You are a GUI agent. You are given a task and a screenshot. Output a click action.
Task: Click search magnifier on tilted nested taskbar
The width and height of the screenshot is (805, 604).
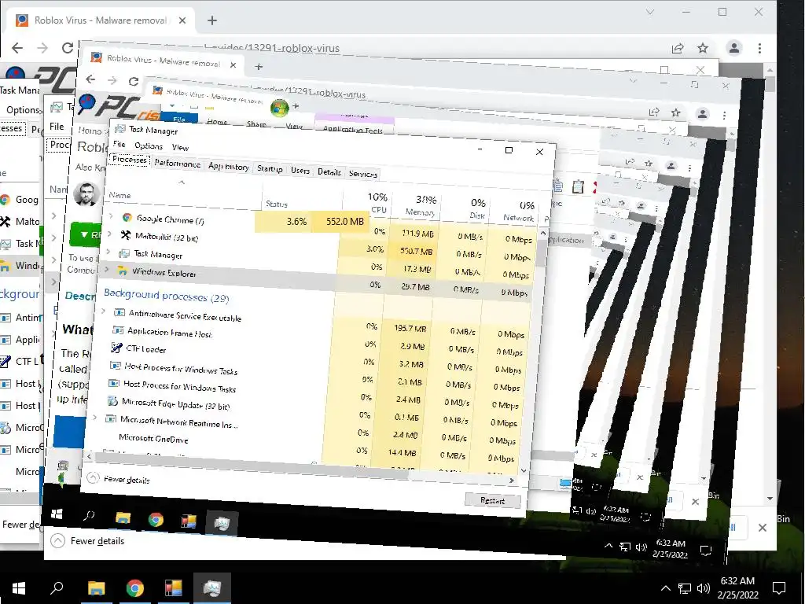[89, 515]
